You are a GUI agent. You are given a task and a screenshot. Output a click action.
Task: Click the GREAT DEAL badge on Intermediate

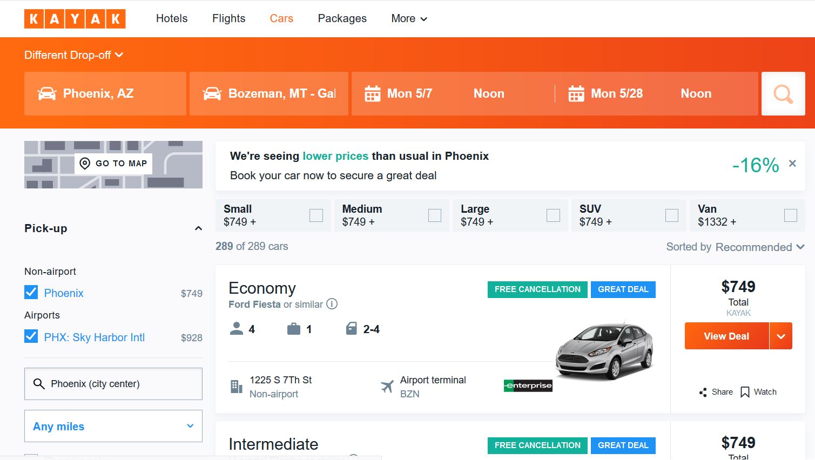[x=623, y=445]
